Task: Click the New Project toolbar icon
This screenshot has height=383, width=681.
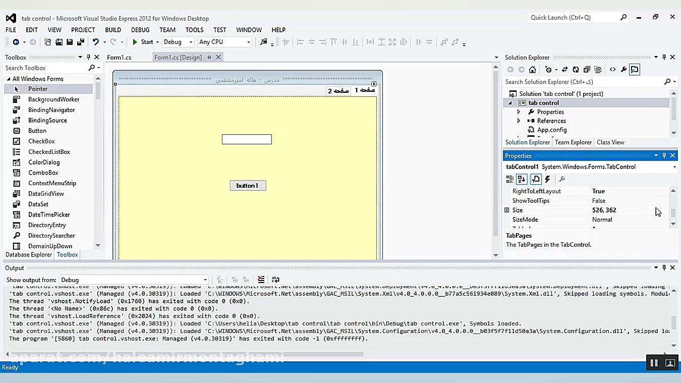Action: click(48, 42)
